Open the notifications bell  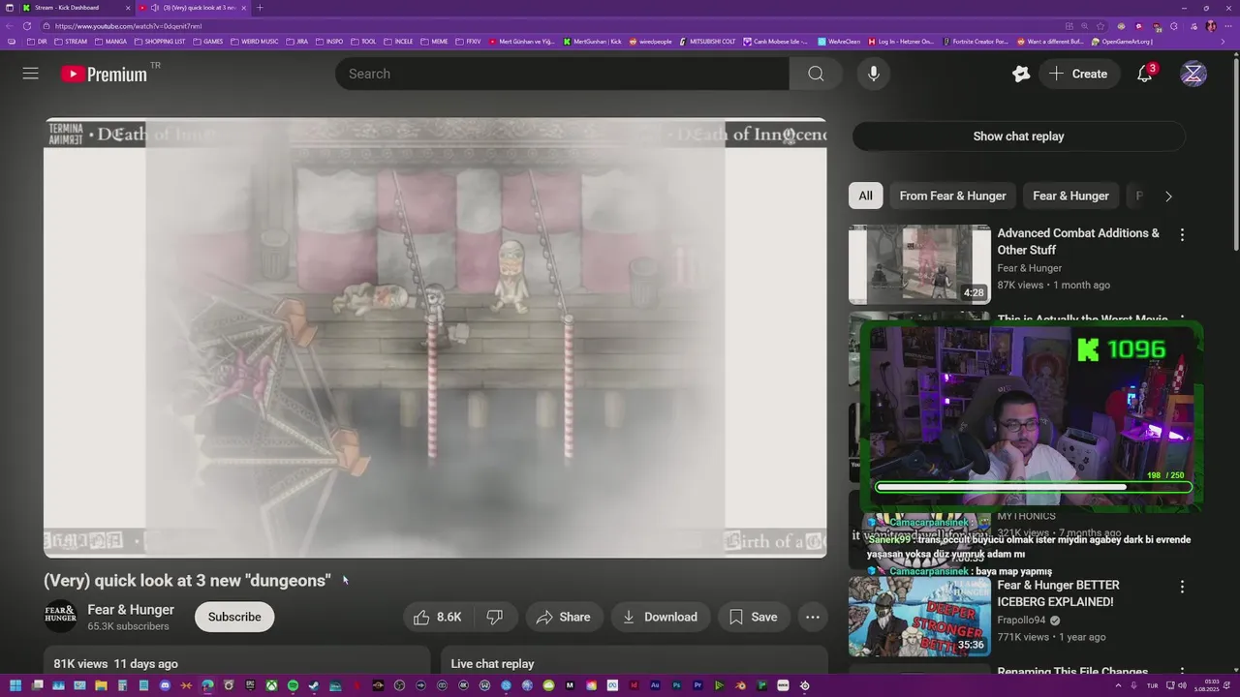pyautogui.click(x=1144, y=74)
